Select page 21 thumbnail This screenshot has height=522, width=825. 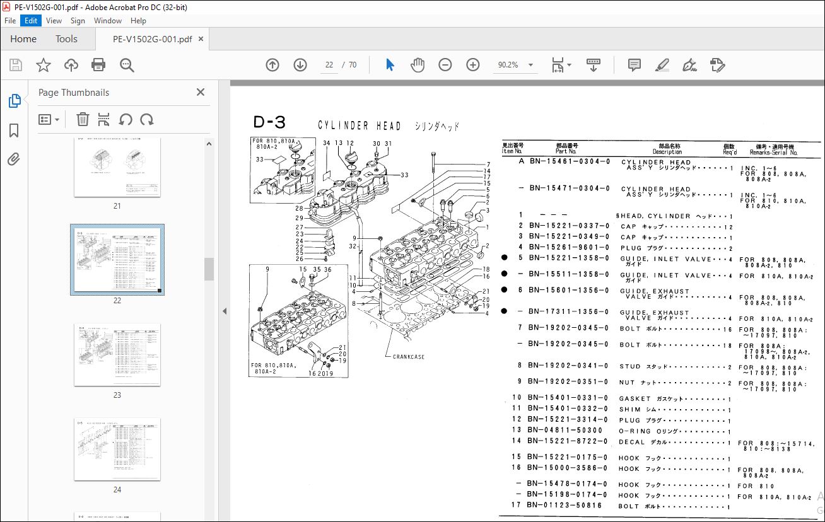pyautogui.click(x=117, y=167)
